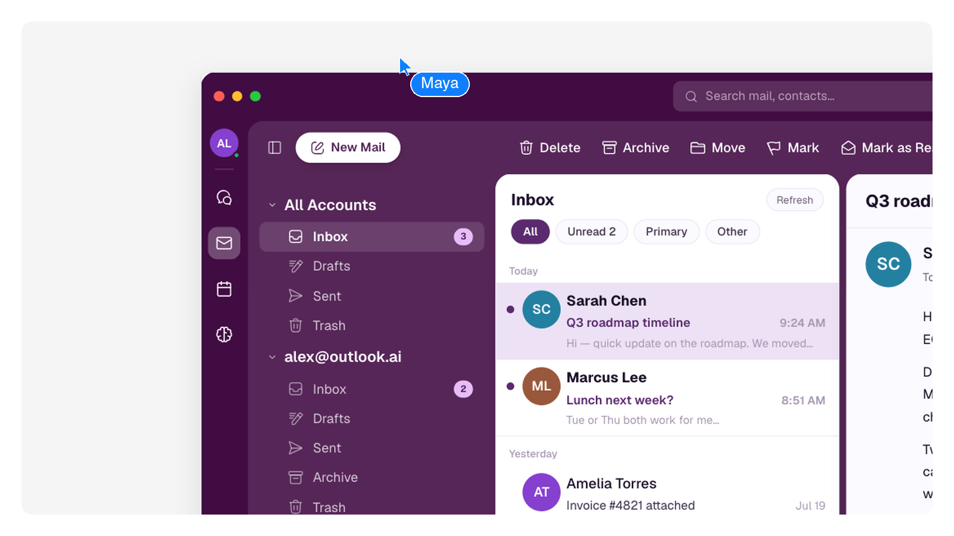Focus the Search mail, contacts field
This screenshot has height=536, width=954.
pos(803,96)
